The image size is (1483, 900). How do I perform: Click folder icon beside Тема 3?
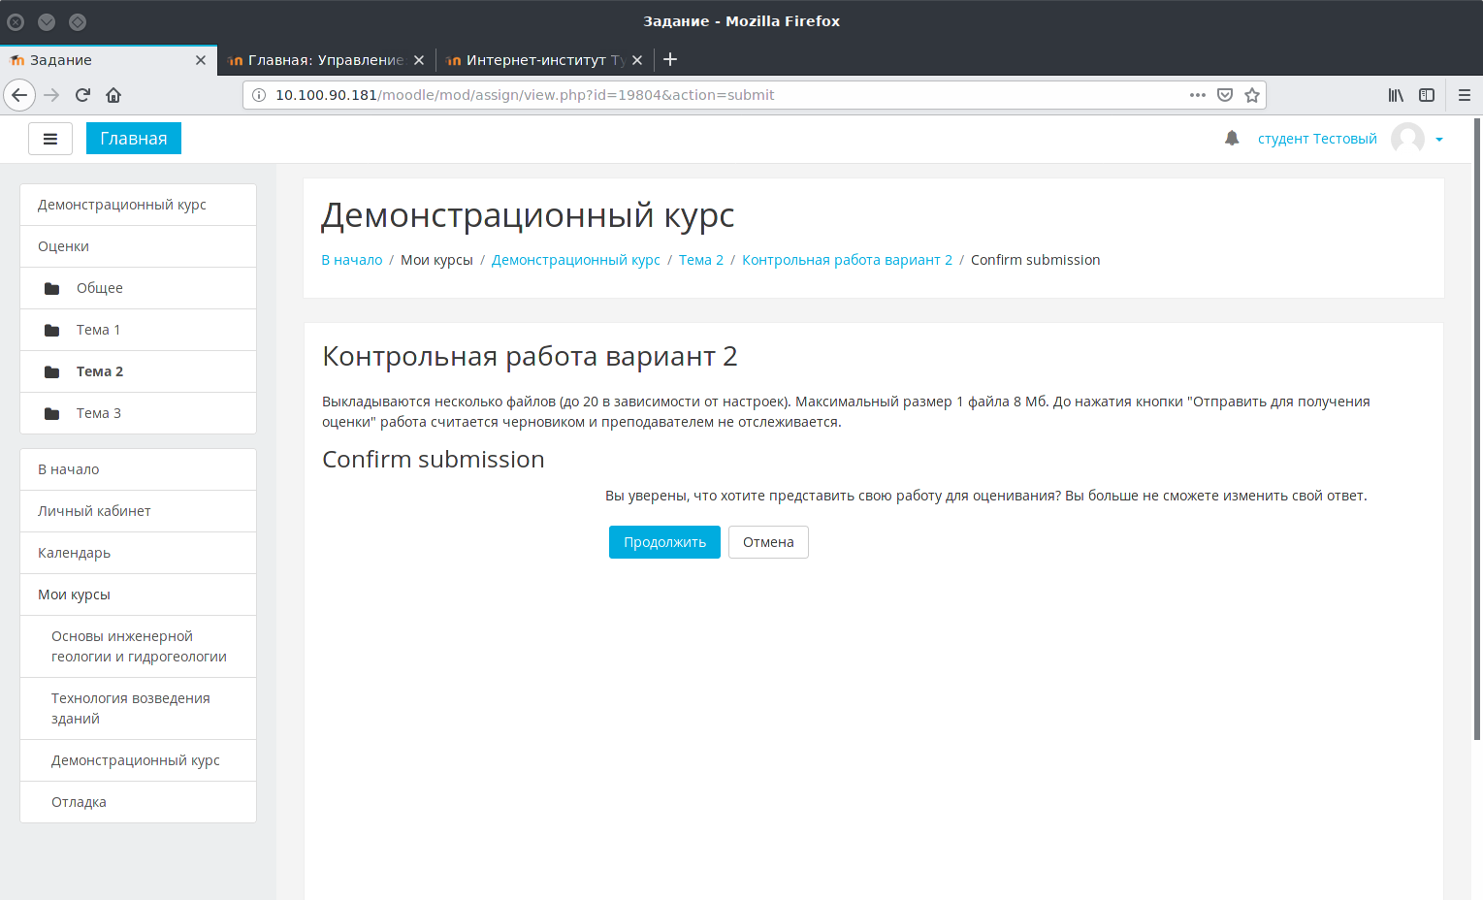[52, 413]
